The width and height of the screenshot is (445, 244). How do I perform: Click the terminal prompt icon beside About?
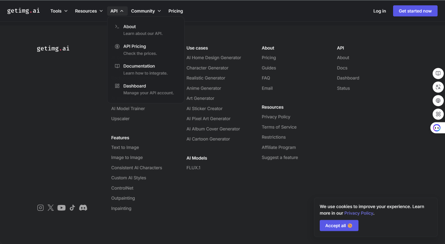point(117,27)
